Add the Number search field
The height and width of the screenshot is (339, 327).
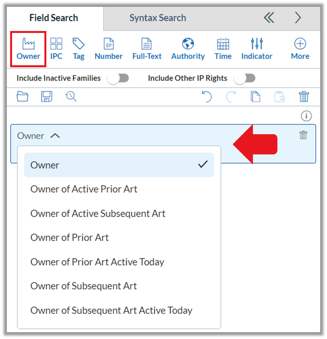(x=109, y=49)
